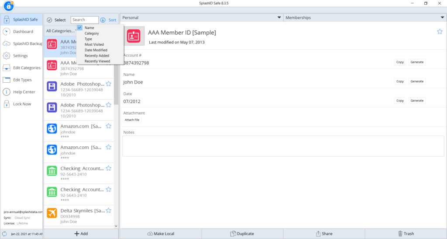This screenshot has width=447, height=239.
Task: Expand the Personal category dropdown
Action: tap(279, 18)
